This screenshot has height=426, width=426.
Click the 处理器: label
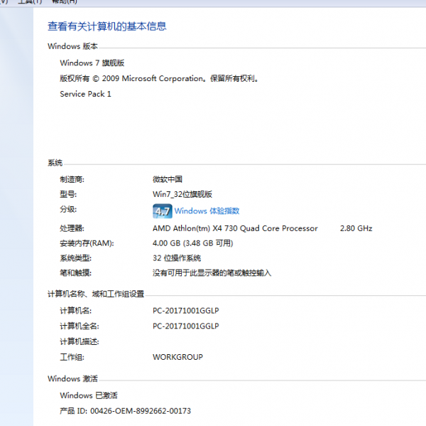pos(72,228)
